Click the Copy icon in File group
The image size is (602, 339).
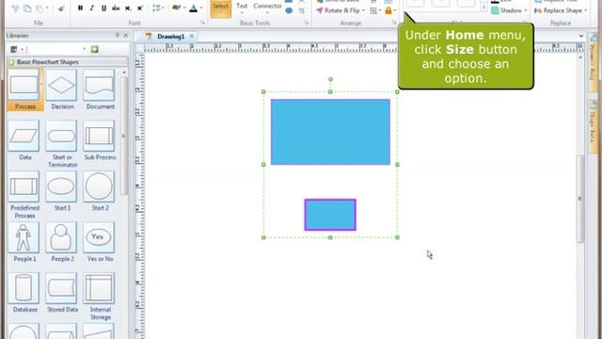coord(27,8)
